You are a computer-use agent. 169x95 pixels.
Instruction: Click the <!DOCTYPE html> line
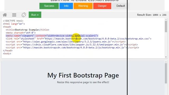13,21
